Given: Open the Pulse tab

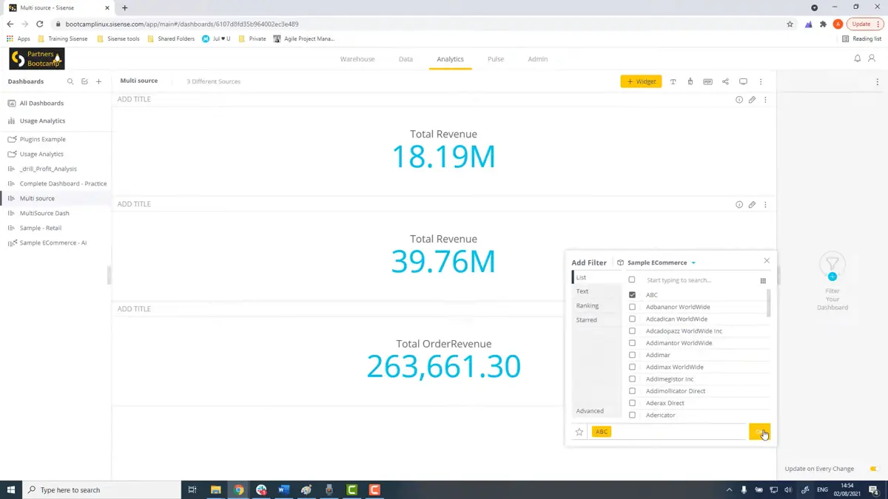Looking at the screenshot, I should coord(496,59).
